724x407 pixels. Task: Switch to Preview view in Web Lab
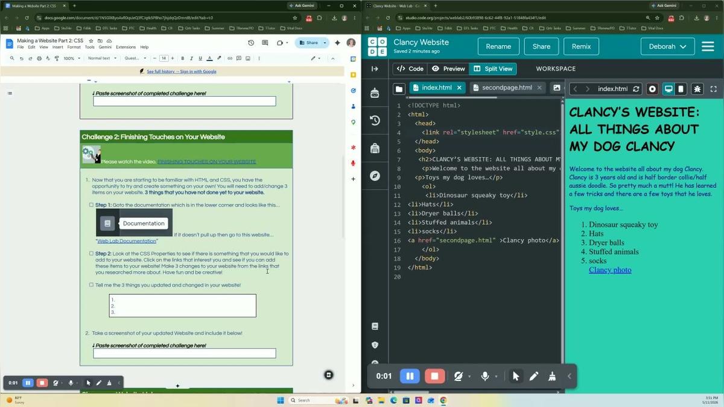click(448, 69)
